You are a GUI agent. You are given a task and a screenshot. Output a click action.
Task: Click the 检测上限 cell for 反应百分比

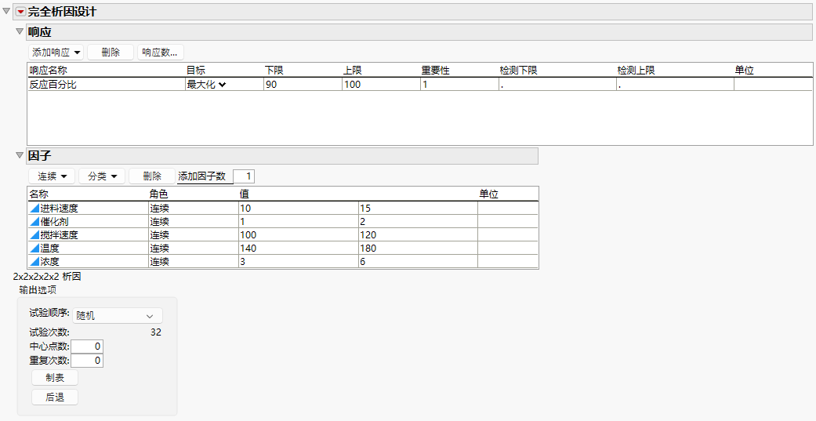675,85
